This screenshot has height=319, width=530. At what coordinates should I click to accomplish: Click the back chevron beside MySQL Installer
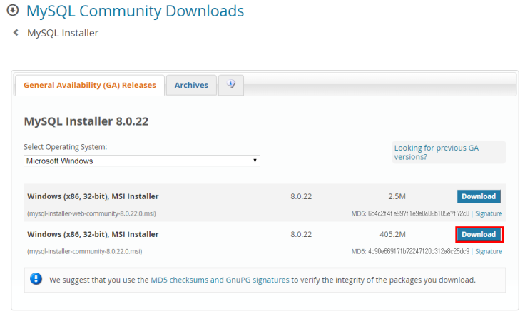point(16,33)
